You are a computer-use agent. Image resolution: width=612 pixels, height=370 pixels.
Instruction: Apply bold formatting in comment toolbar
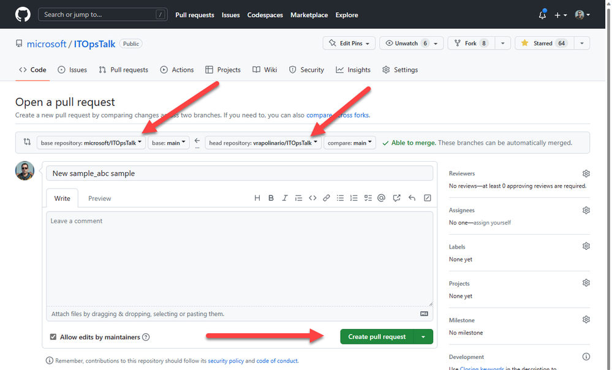[x=271, y=198]
